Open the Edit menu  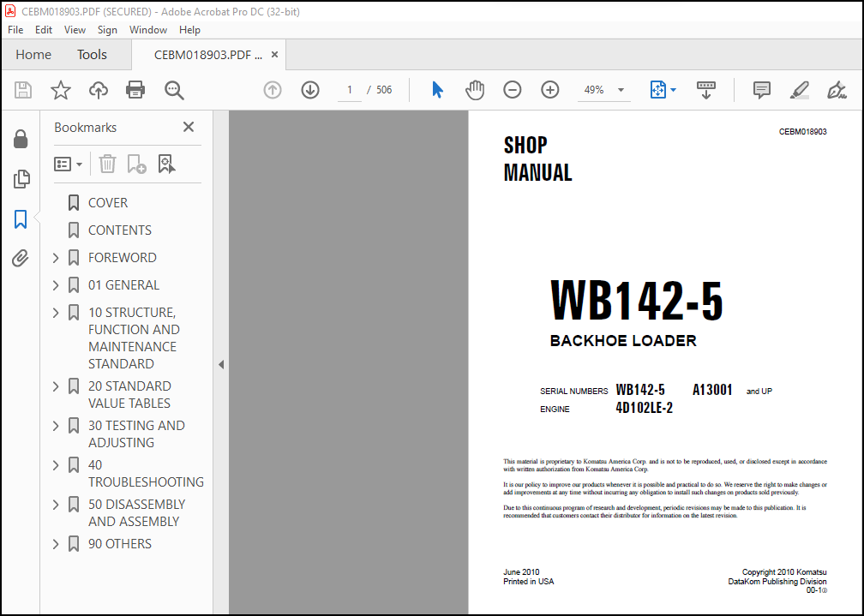click(x=44, y=30)
